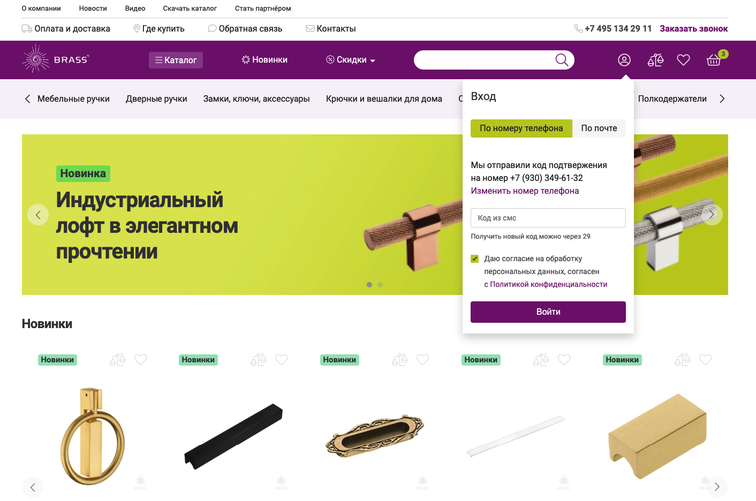Click the search magnifier icon
Image resolution: width=756 pixels, height=501 pixels.
[x=562, y=60]
